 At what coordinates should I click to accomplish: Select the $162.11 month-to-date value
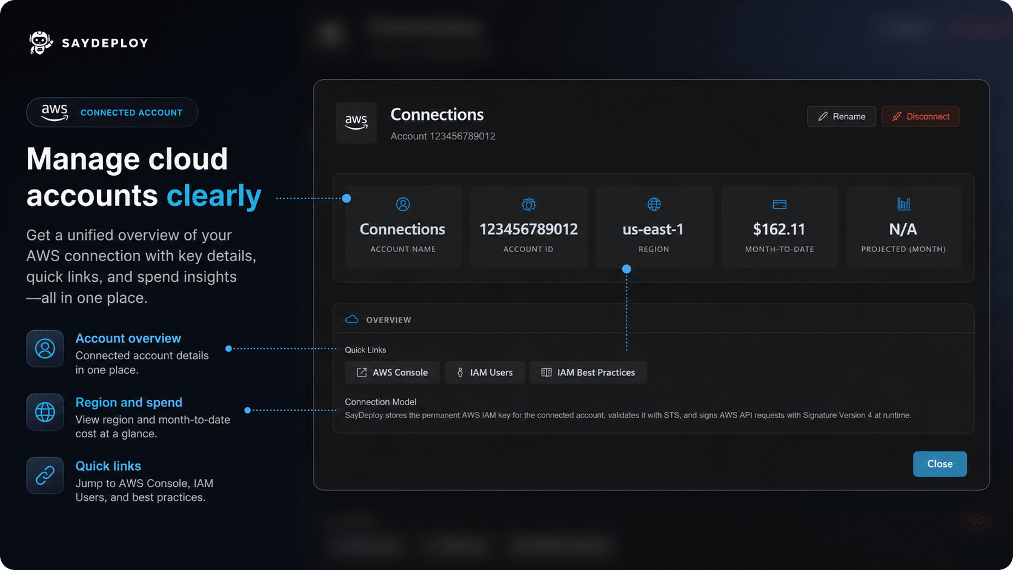(779, 230)
